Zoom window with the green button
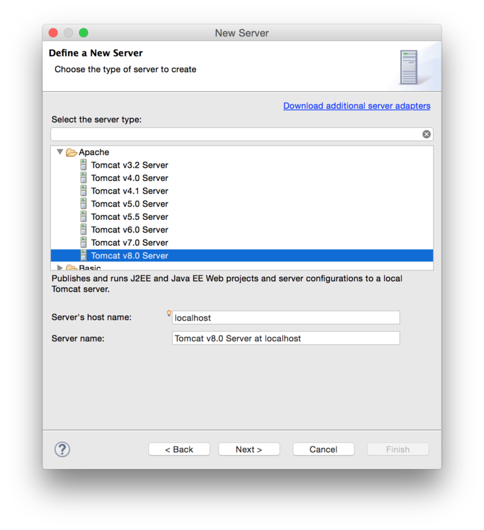The width and height of the screenshot is (484, 530). pyautogui.click(x=83, y=32)
